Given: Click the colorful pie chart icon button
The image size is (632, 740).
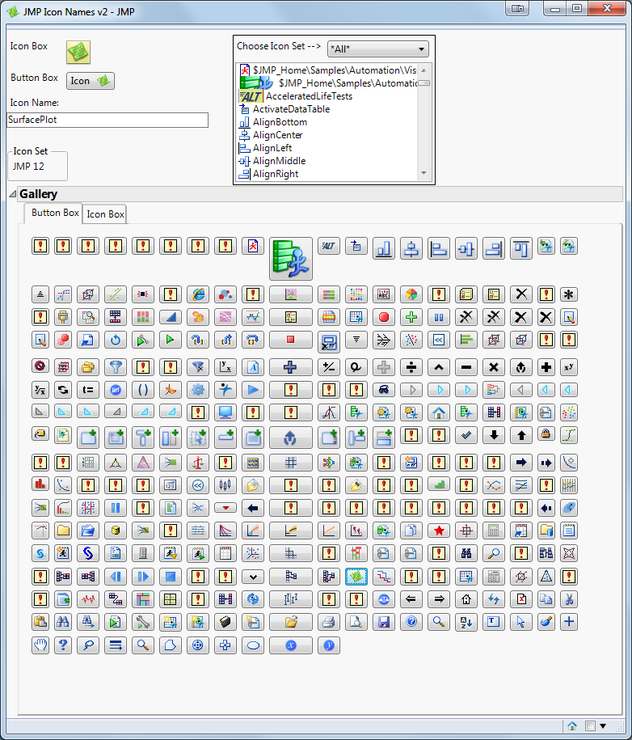Looking at the screenshot, I should point(411,294).
